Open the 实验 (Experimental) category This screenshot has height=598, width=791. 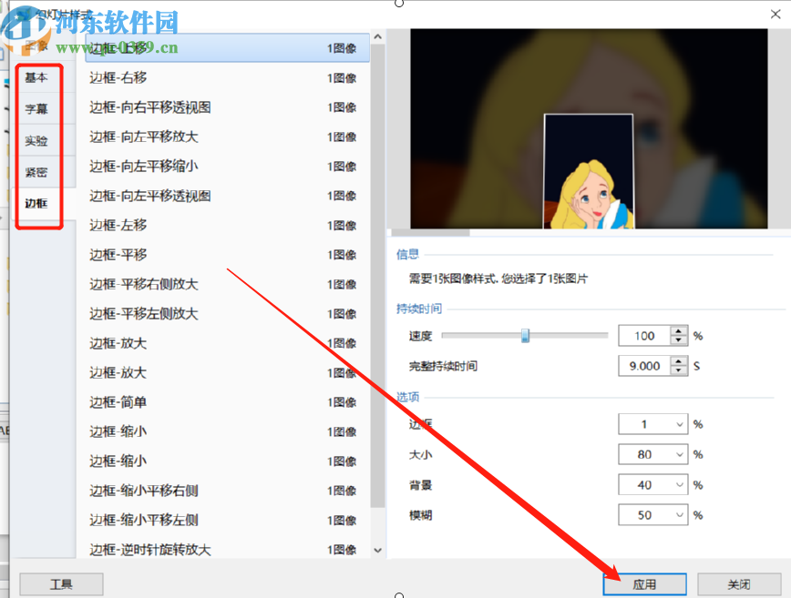38,140
